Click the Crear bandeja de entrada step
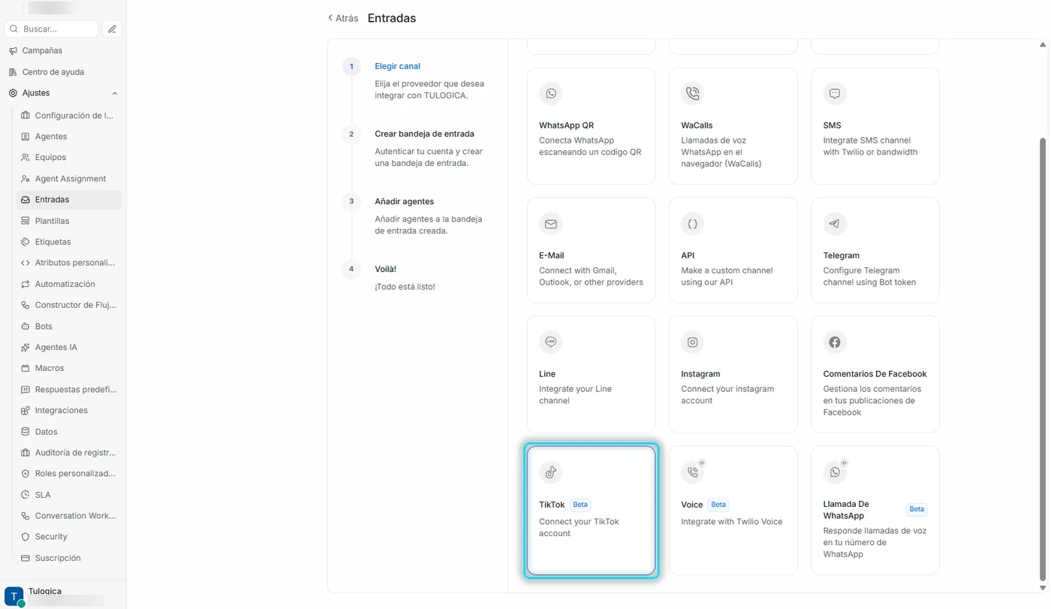Screen dimensions: 1051x609 pos(424,134)
